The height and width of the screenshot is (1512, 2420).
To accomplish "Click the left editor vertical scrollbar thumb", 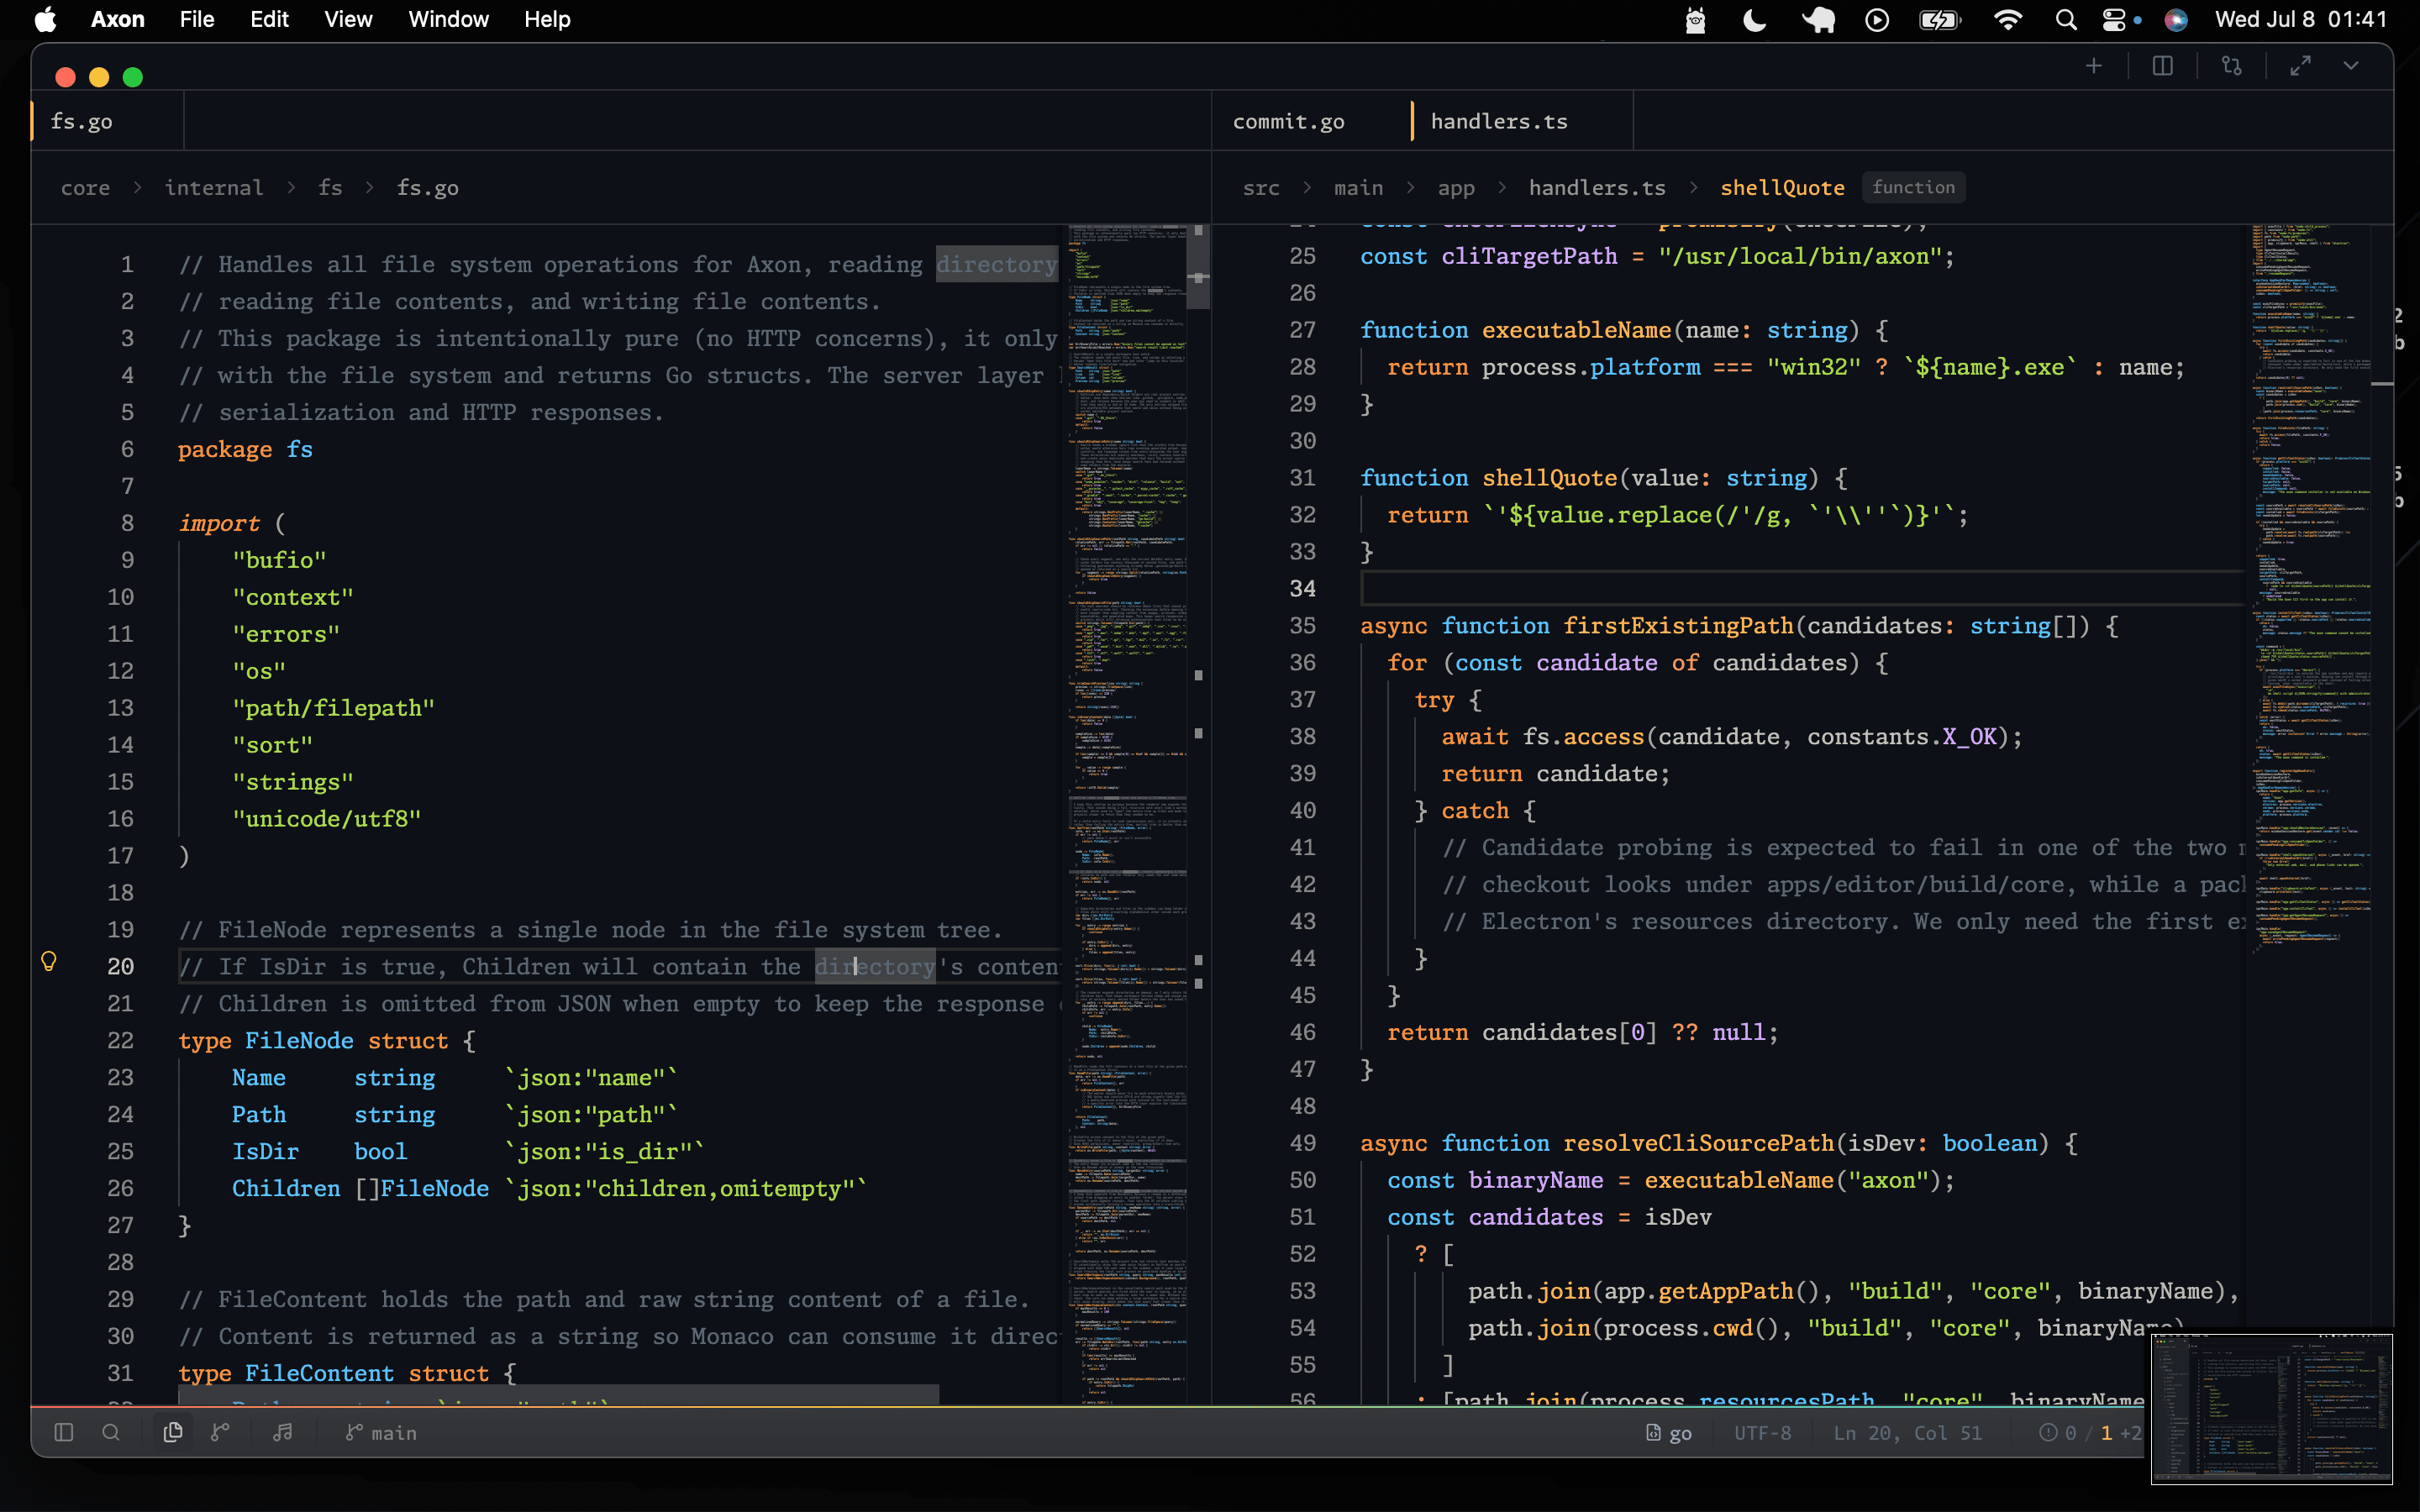I will click(x=1199, y=267).
